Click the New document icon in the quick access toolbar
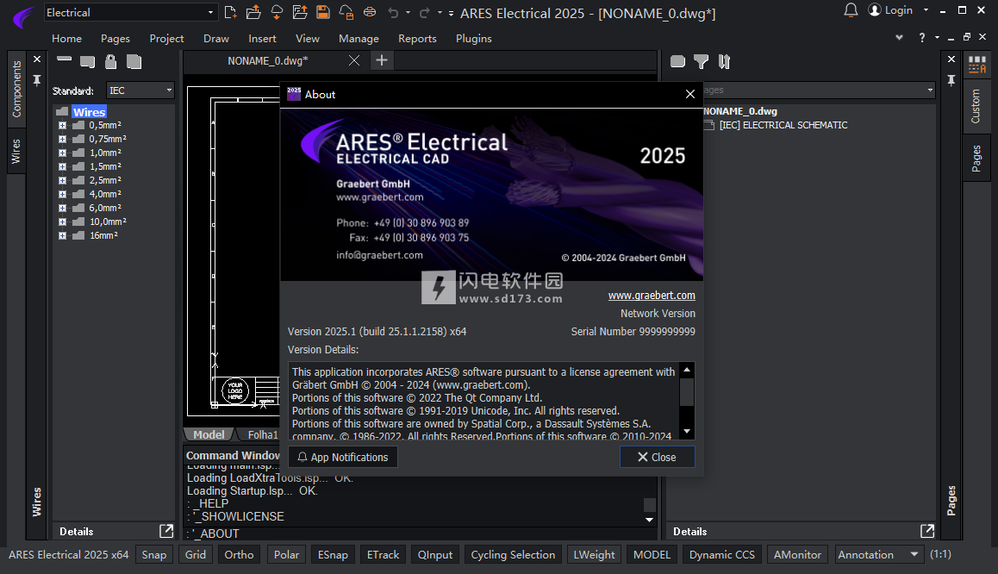Image resolution: width=998 pixels, height=574 pixels. coord(230,12)
